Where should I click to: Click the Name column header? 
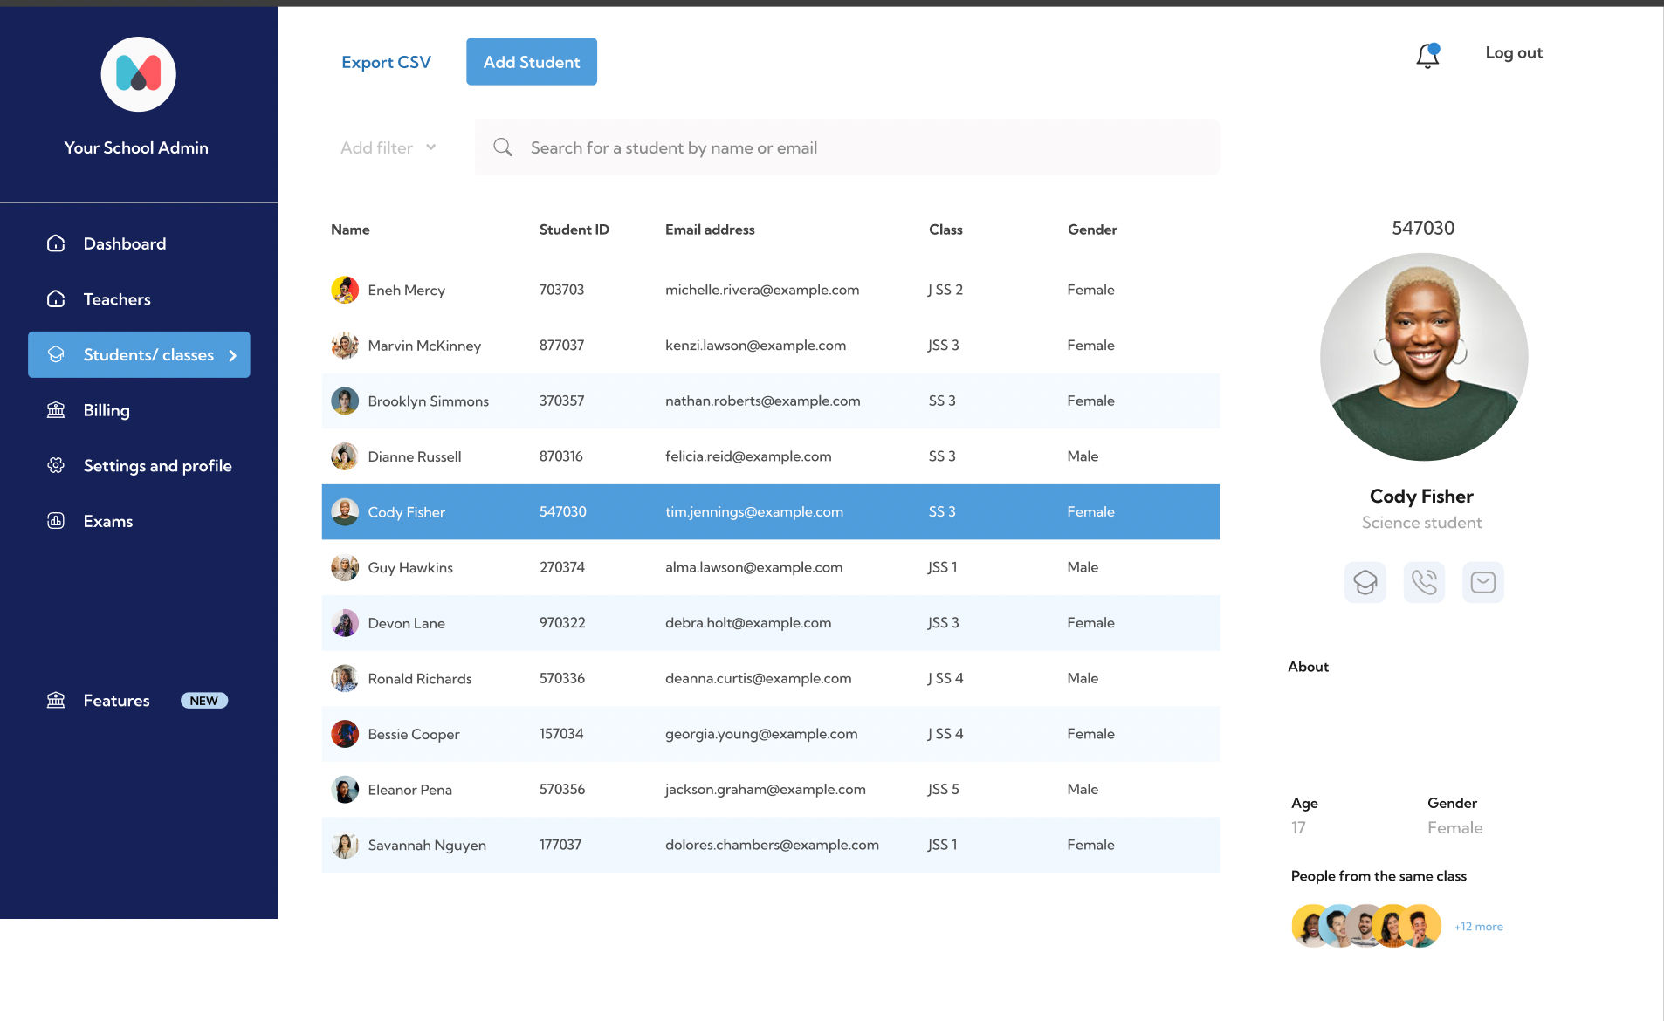pyautogui.click(x=350, y=230)
